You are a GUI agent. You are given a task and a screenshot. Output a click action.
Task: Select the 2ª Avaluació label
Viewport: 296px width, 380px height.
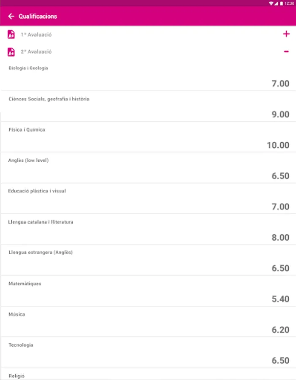[36, 52]
